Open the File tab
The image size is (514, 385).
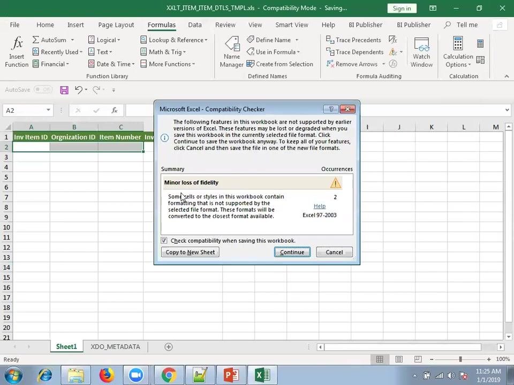[14, 25]
